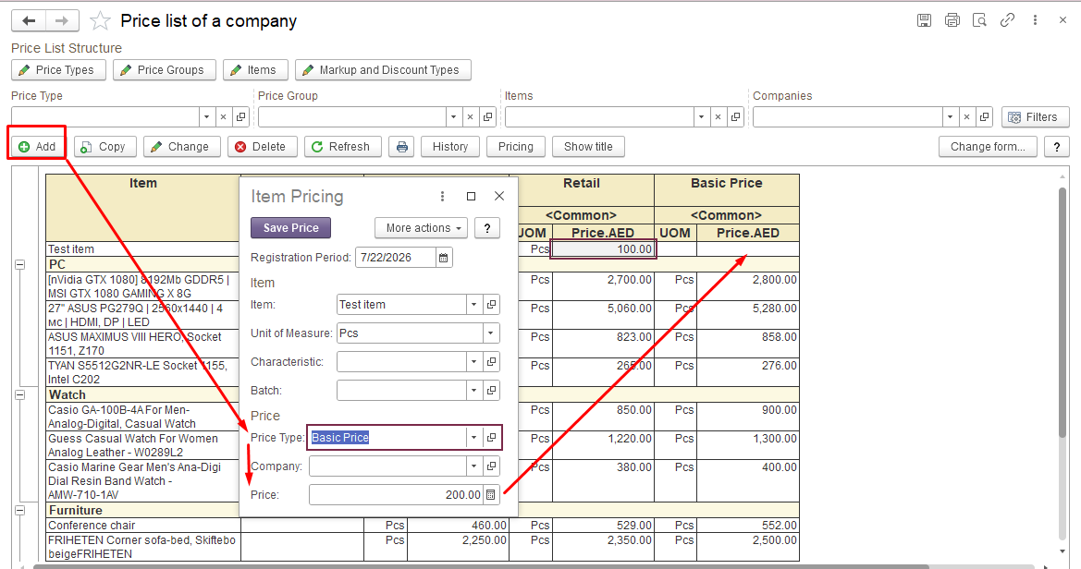Expand the Price Type filter dropdown

207,117
